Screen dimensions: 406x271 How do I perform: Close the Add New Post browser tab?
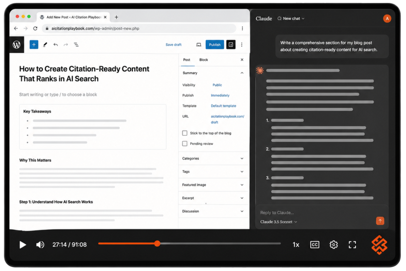pos(105,17)
